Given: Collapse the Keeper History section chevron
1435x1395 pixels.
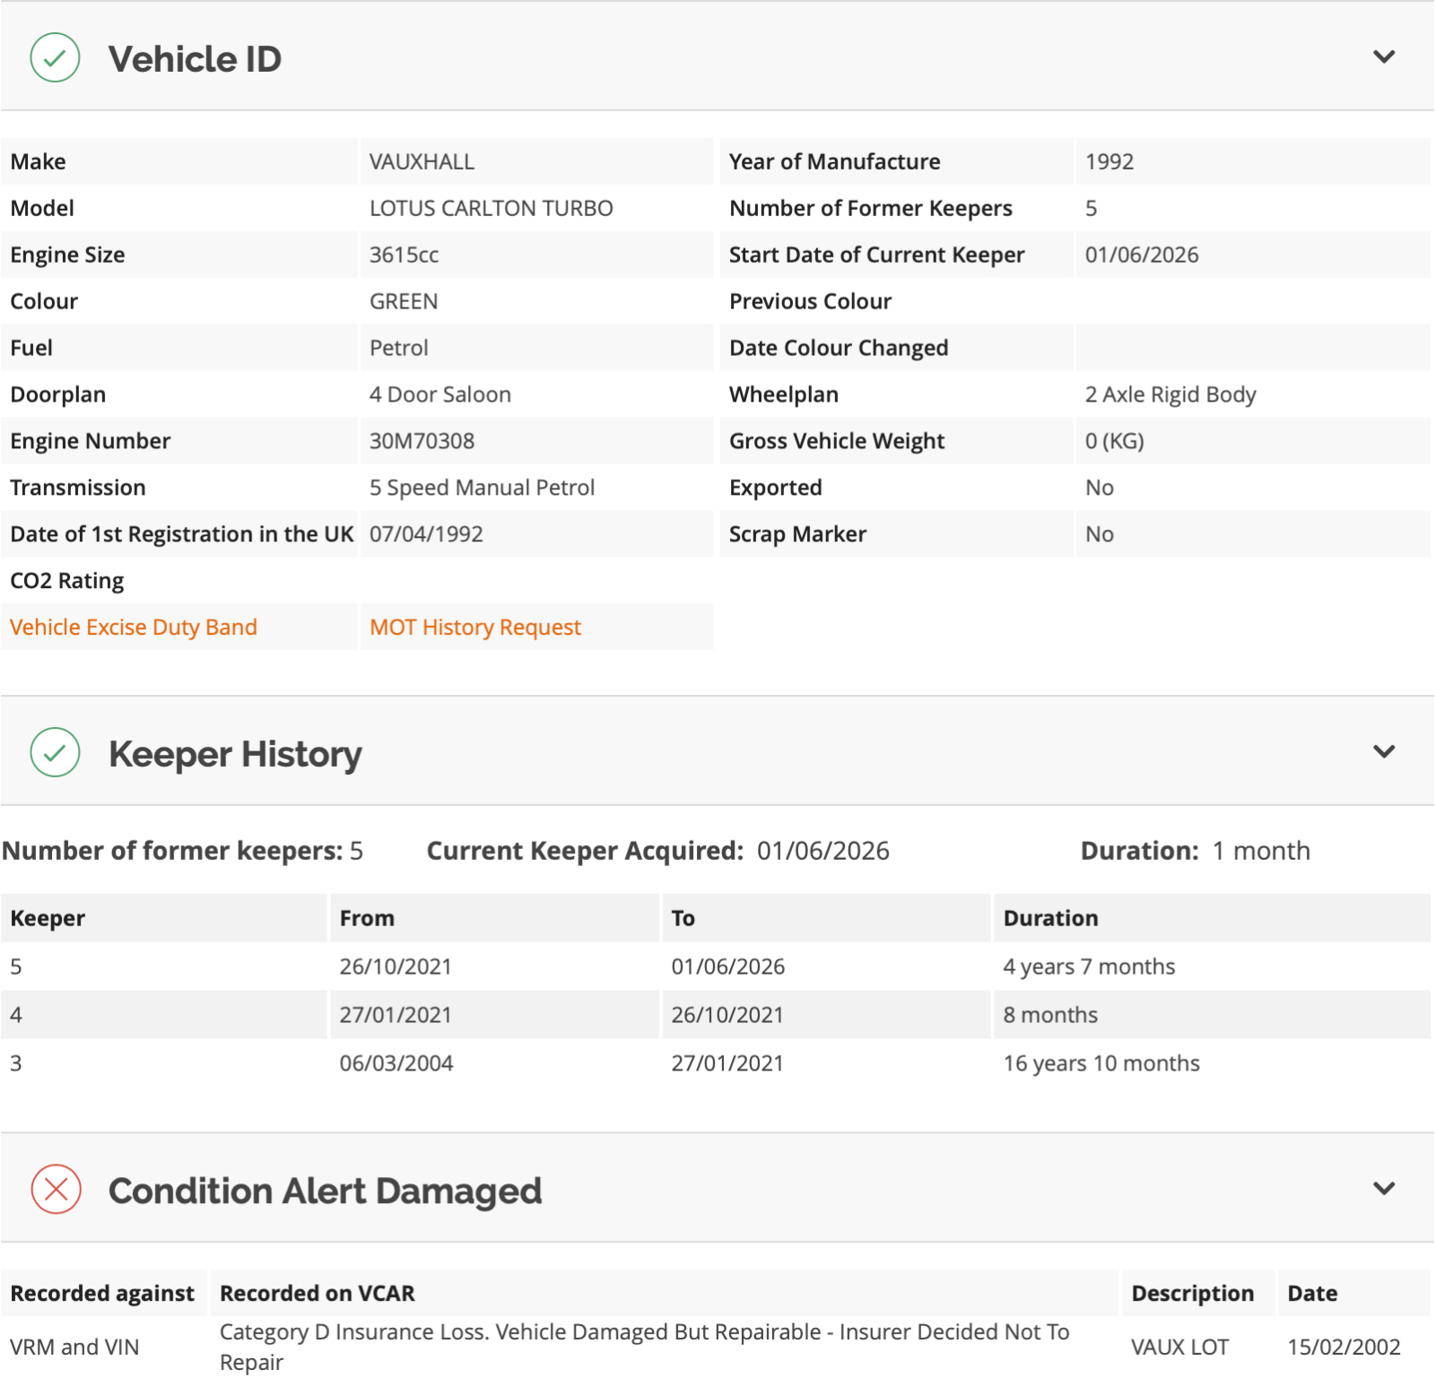Looking at the screenshot, I should [1384, 751].
